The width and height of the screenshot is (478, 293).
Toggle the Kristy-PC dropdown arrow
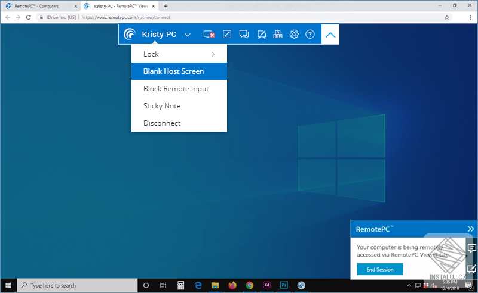[188, 35]
